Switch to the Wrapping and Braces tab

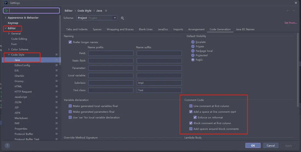click(120, 29)
